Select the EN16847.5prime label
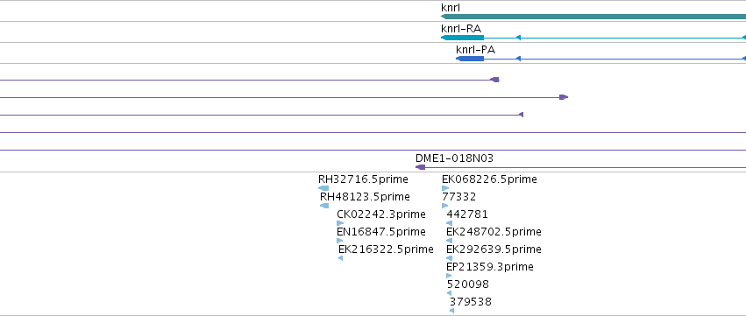The height and width of the screenshot is (316, 746). [381, 232]
